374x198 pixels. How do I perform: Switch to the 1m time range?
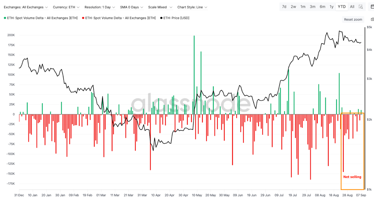(x=303, y=7)
